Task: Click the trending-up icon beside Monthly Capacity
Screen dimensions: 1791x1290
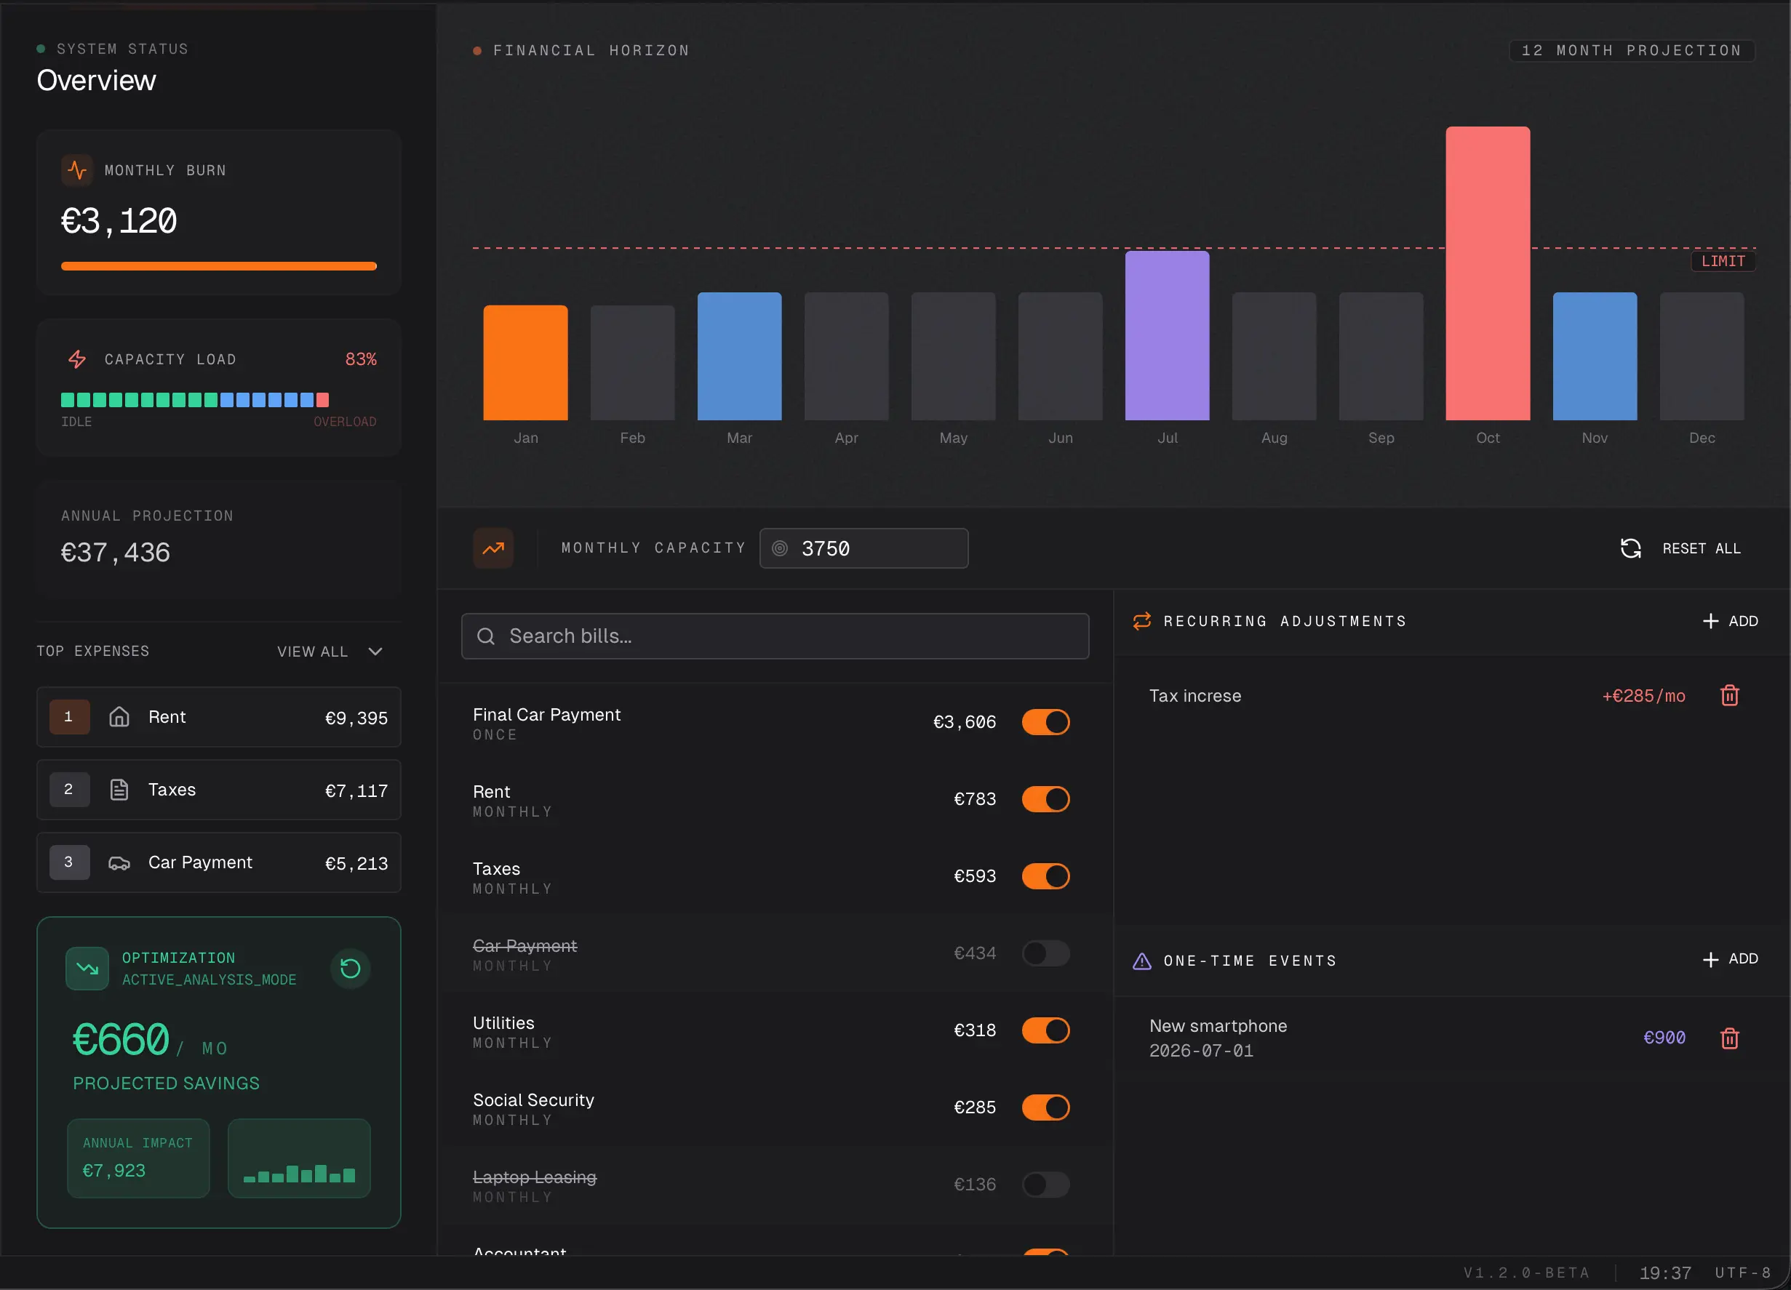Action: [493, 548]
